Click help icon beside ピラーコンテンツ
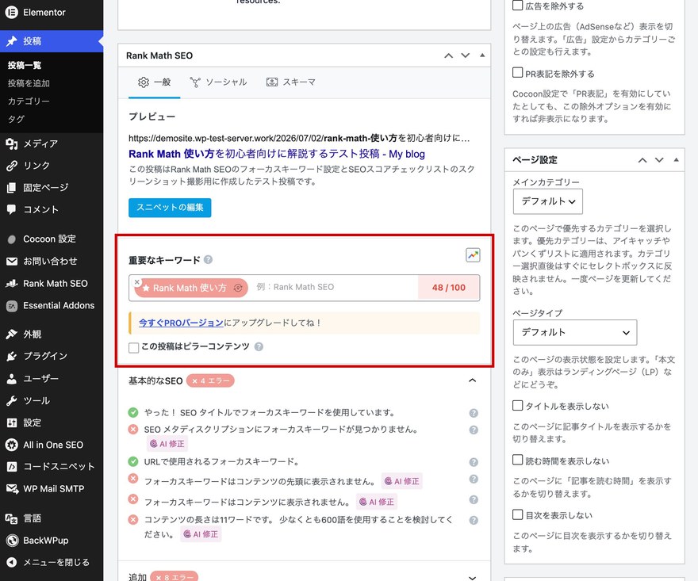Image resolution: width=698 pixels, height=581 pixels. 259,346
